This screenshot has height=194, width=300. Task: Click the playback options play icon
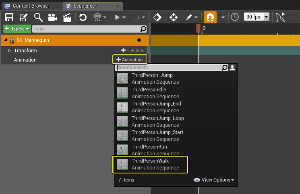coord(117,17)
